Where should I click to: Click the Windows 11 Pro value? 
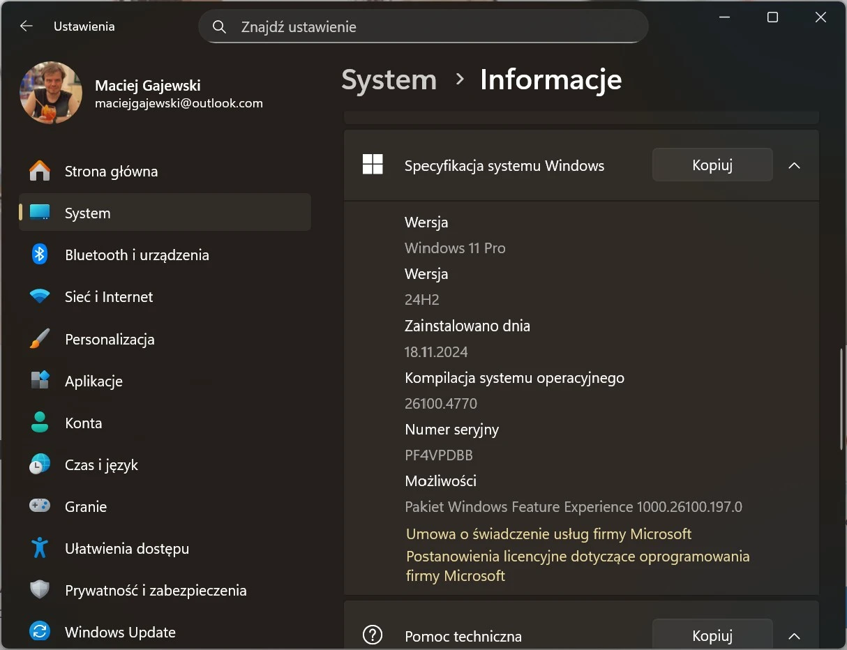455,248
